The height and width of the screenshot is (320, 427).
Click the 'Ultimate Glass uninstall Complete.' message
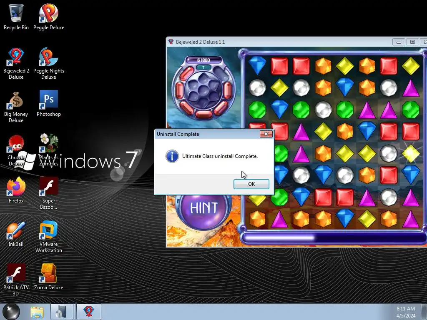click(220, 156)
